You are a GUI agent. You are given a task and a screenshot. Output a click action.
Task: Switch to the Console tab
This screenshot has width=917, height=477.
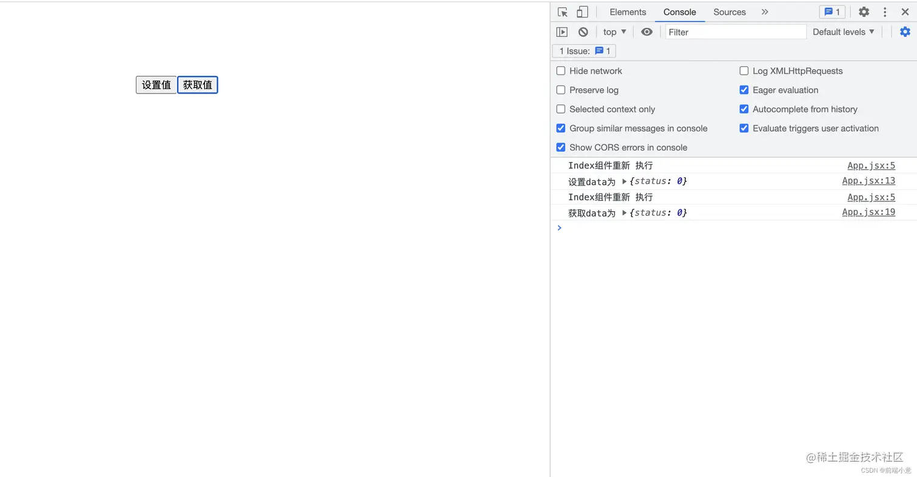pyautogui.click(x=680, y=12)
